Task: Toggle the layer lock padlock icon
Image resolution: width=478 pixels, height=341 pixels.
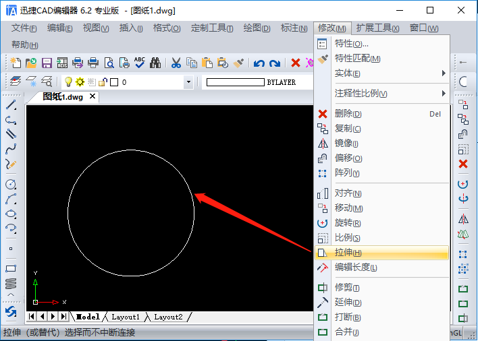Action: 103,82
